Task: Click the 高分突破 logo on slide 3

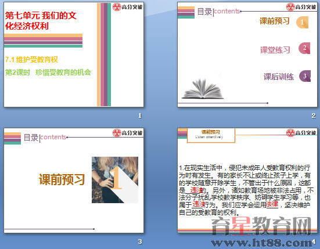Action: pyautogui.click(x=128, y=133)
